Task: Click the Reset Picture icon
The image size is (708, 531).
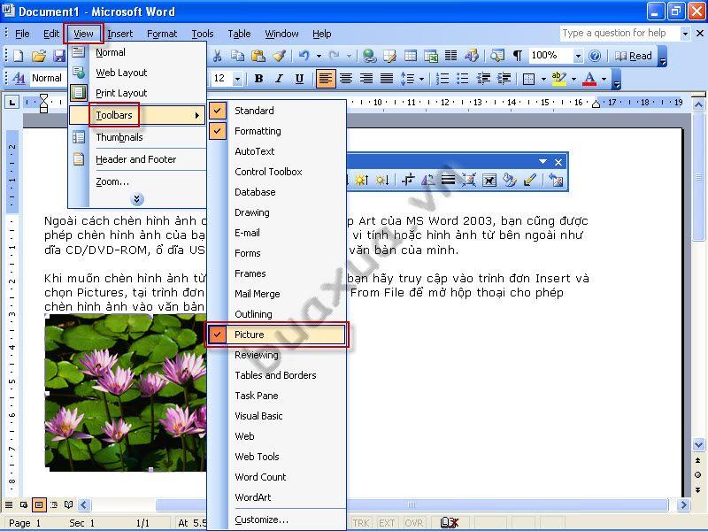Action: pos(556,181)
